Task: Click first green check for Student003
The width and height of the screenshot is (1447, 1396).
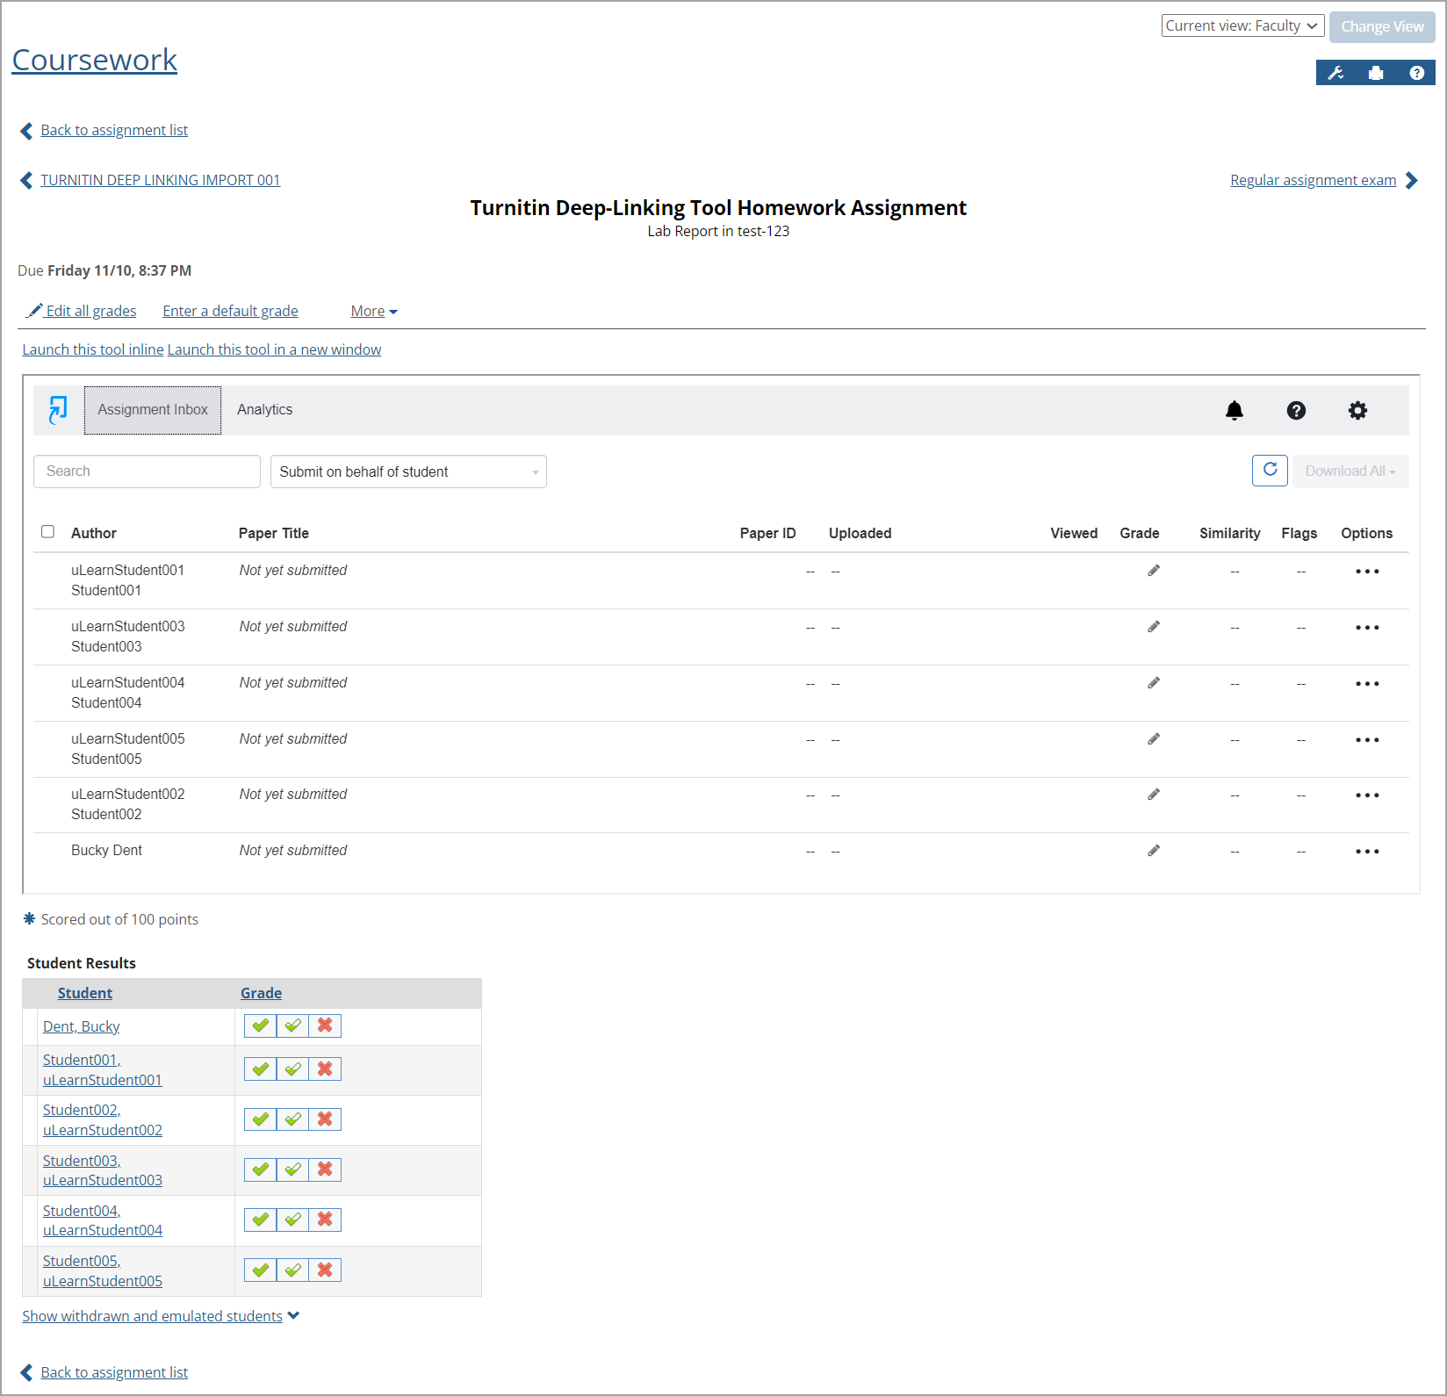Action: click(260, 1169)
